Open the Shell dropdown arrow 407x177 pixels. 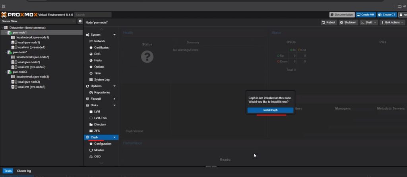375,22
